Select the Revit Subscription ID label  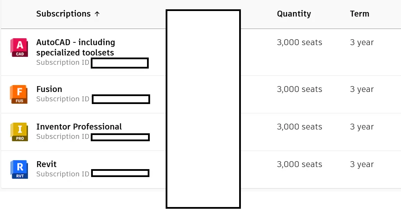63,174
